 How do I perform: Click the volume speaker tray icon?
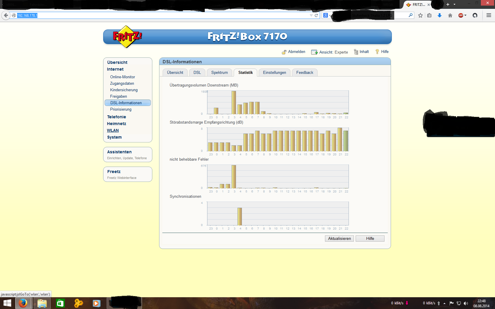click(466, 303)
